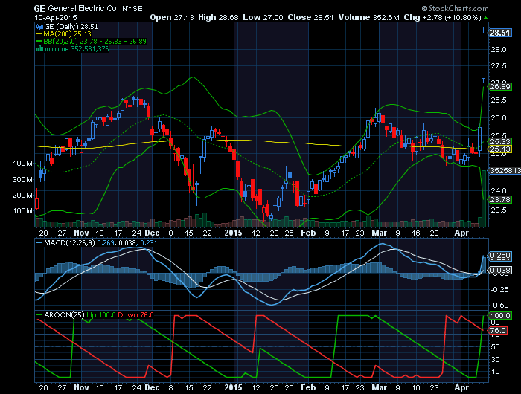Image resolution: width=521 pixels, height=394 pixels.
Task: Select the MACD(12,26,9) legend text
Action: [x=68, y=243]
